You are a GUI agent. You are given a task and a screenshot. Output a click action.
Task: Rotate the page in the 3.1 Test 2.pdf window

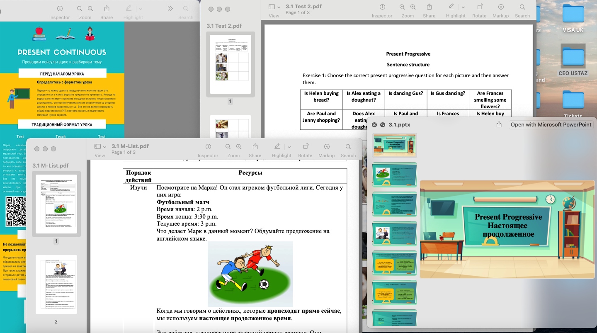pyautogui.click(x=479, y=7)
